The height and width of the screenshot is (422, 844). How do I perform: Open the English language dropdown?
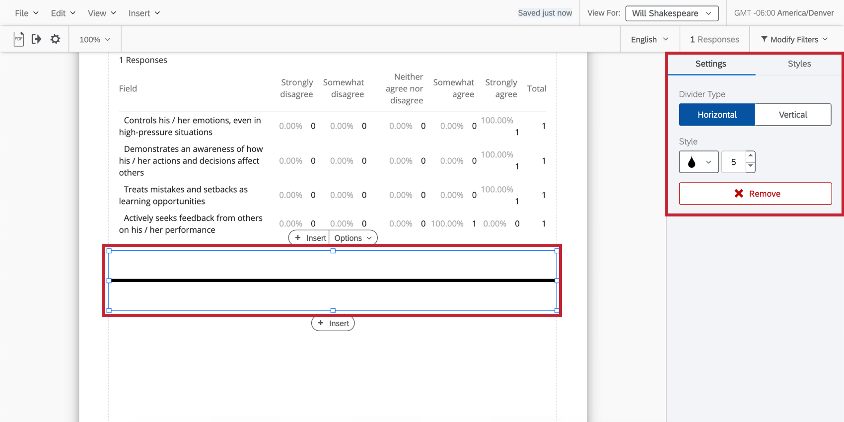coord(649,39)
